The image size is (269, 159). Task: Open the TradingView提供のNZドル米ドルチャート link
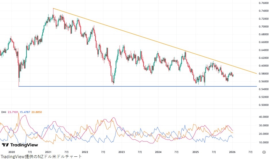coord(41,156)
